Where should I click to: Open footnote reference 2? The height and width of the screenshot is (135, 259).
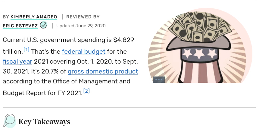(86, 91)
